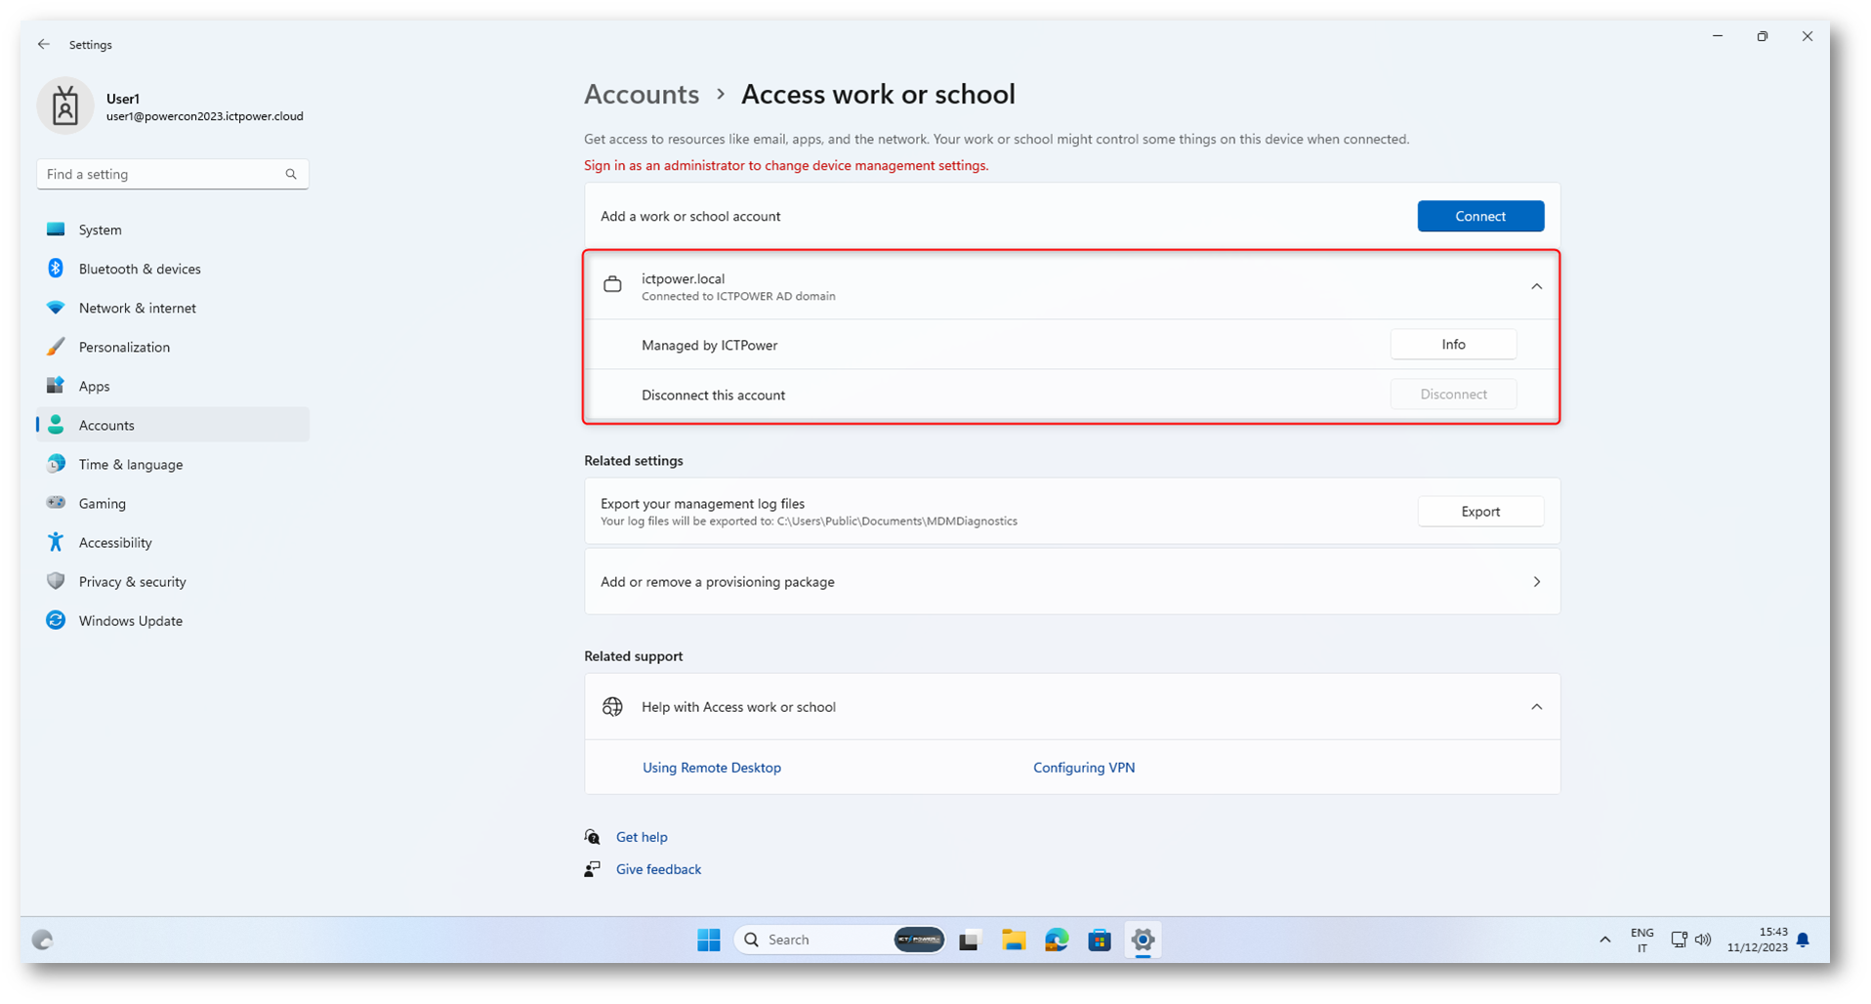Screen dimensions: 1871x1004
Task: Open Apps settings
Action: point(173,386)
